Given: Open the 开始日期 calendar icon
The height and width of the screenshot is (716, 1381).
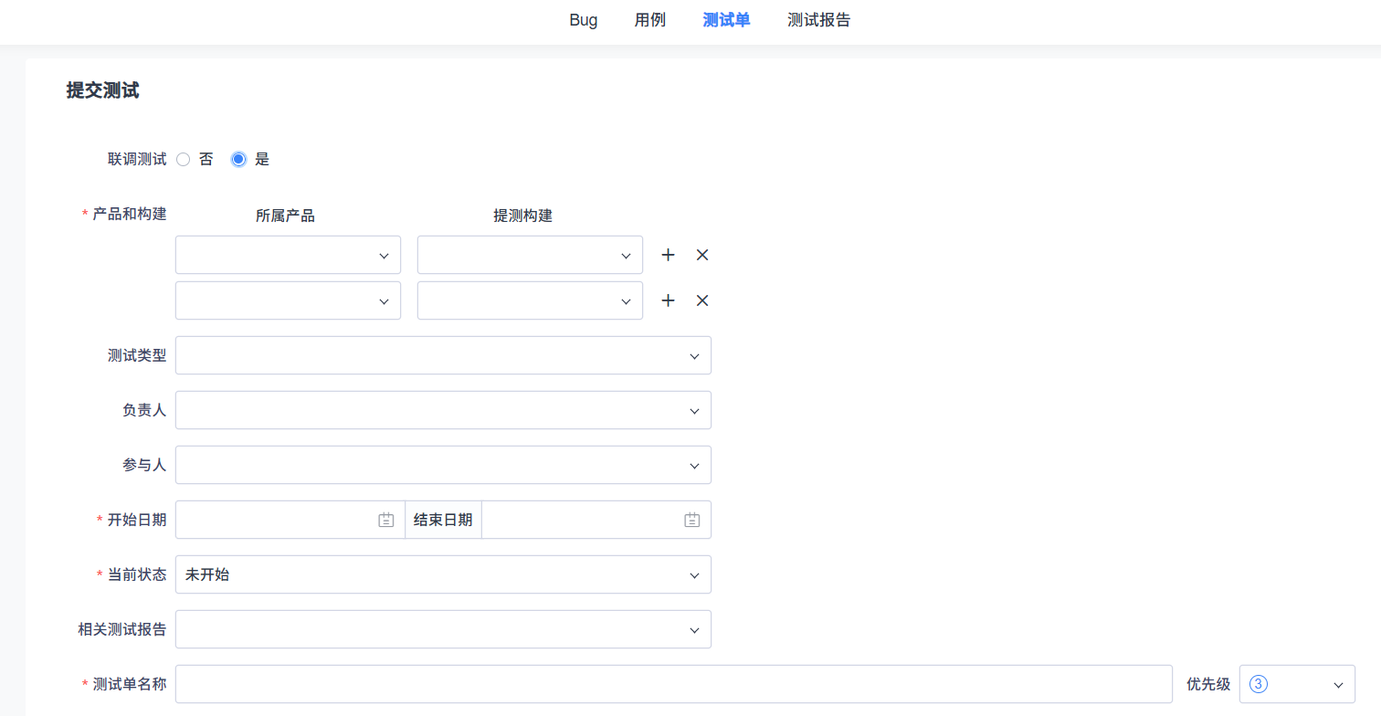Looking at the screenshot, I should (x=386, y=520).
